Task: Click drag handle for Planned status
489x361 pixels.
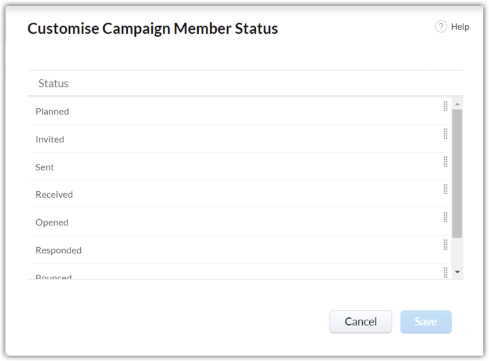Action: pyautogui.click(x=445, y=106)
